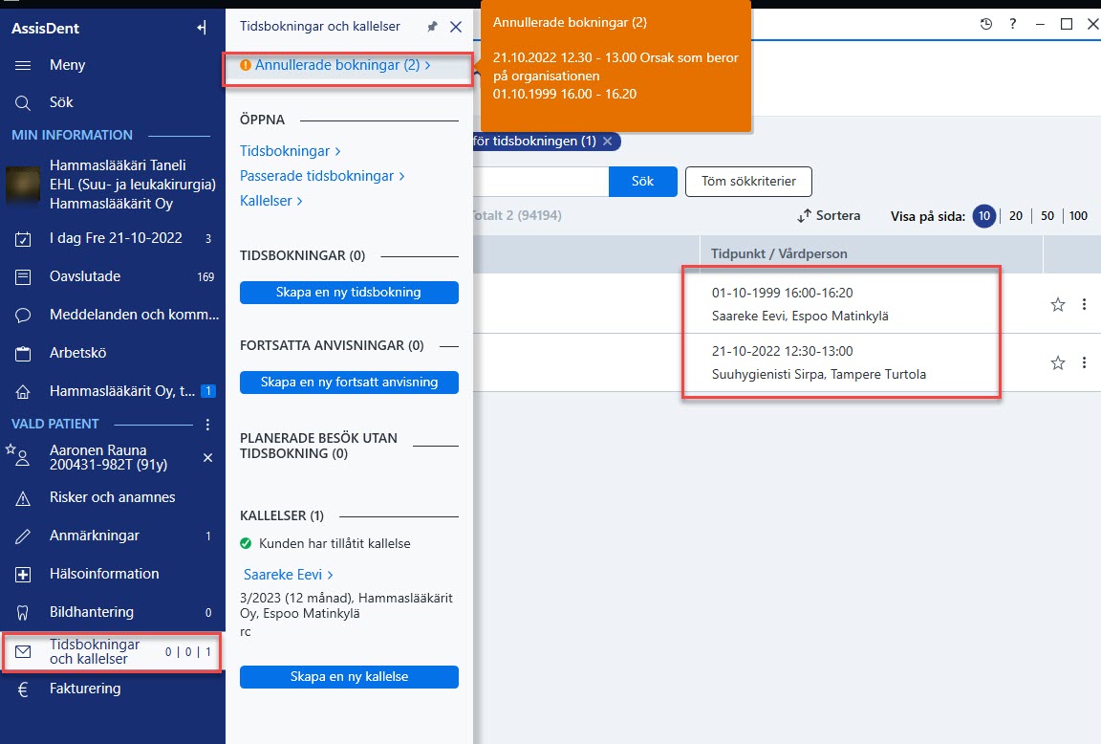Open Risker och anamnes
This screenshot has height=744, width=1101.
click(113, 497)
